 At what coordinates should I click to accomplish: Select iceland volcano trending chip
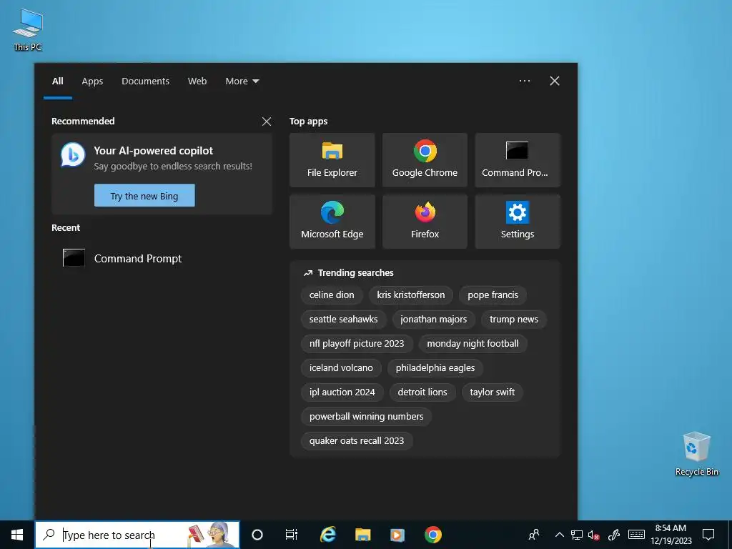coord(341,368)
